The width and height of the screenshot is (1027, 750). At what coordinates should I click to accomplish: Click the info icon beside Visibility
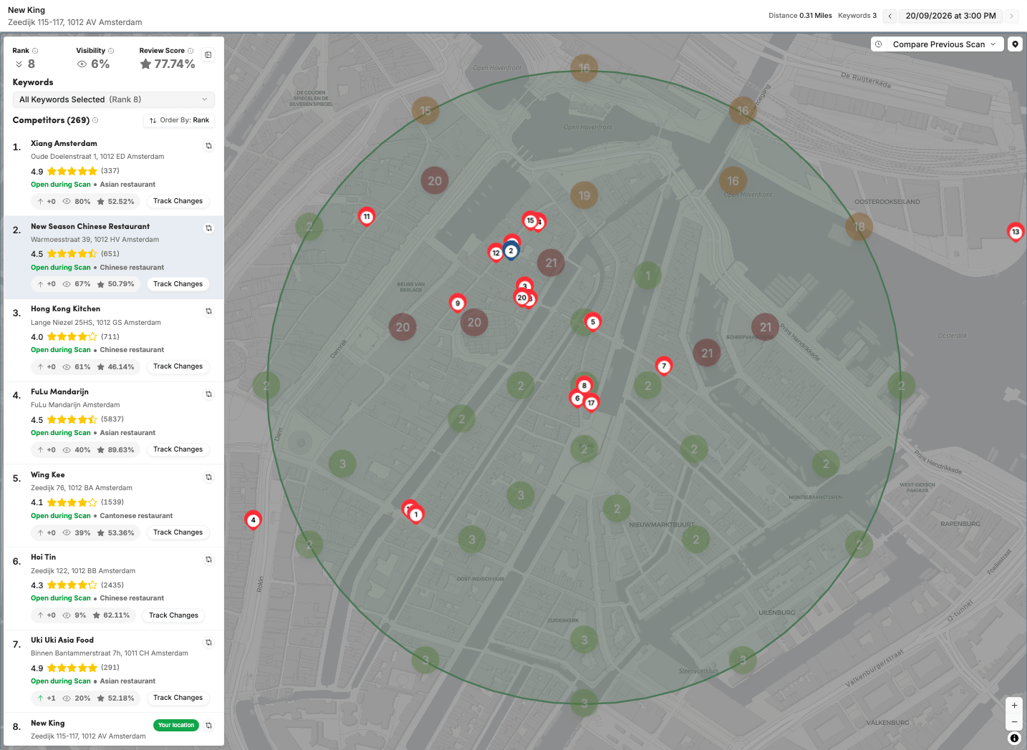click(x=111, y=51)
